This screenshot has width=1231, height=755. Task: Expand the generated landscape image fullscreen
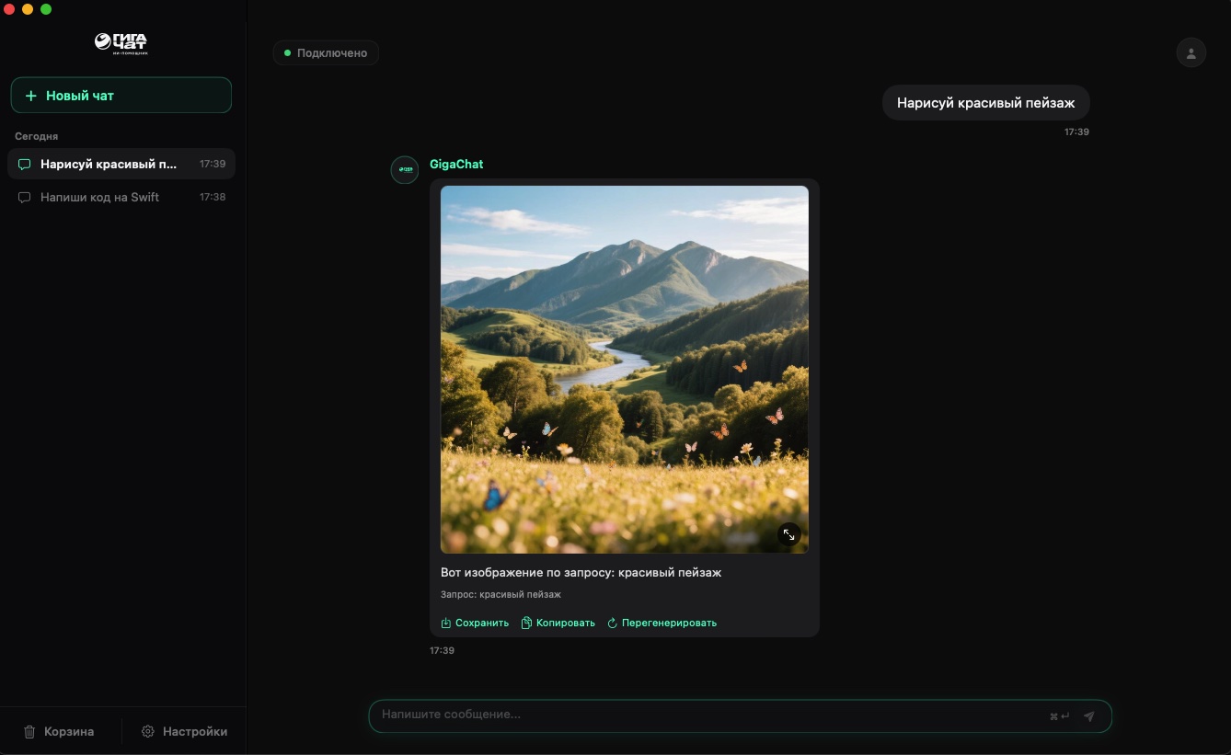point(788,534)
